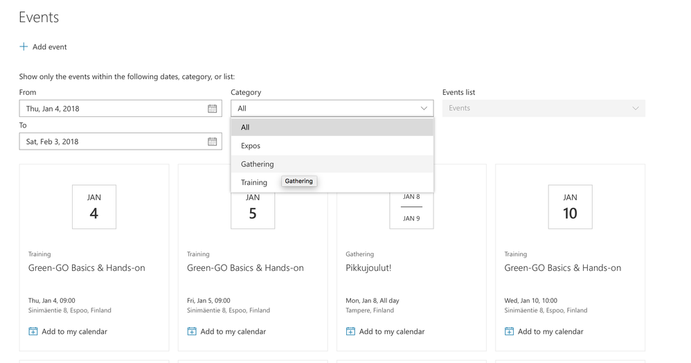Open the From date calendar picker icon
691x363 pixels.
point(212,109)
